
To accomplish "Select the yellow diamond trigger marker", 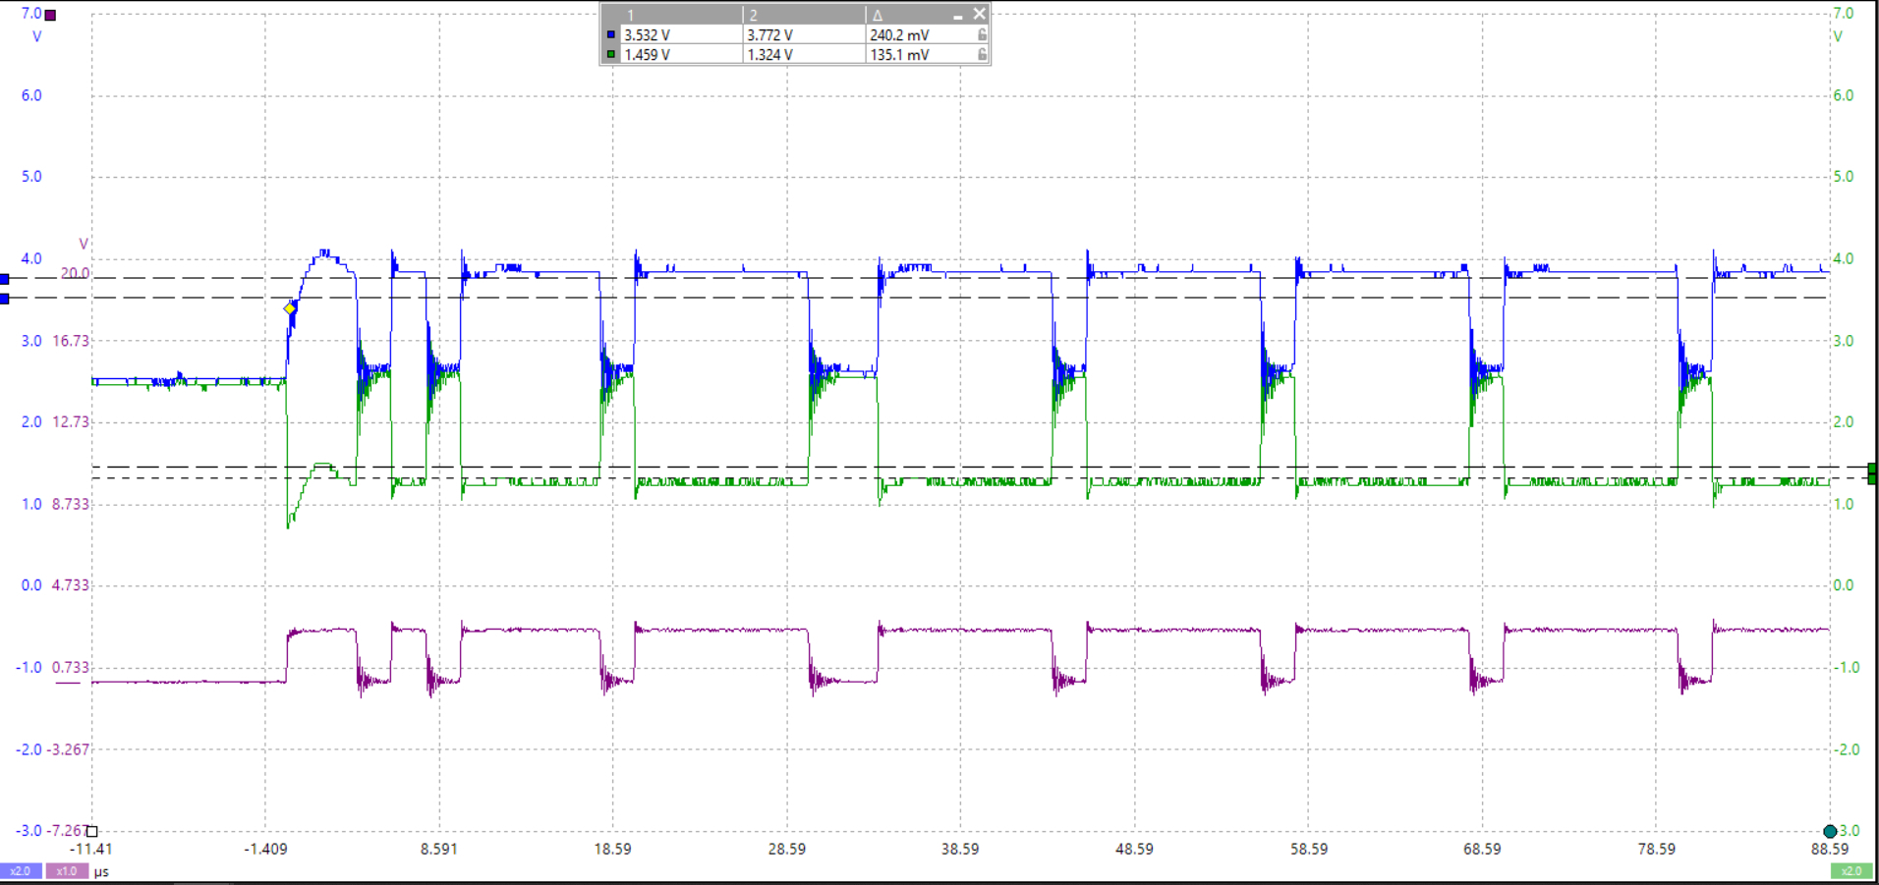I will [290, 308].
